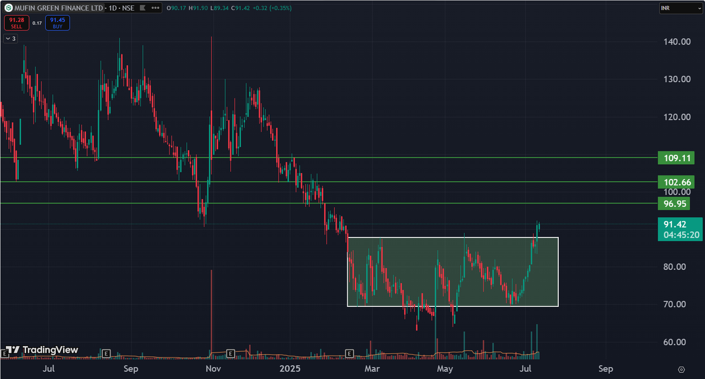
Task: Select the green highlighted rectangle drawing
Action: (x=452, y=271)
